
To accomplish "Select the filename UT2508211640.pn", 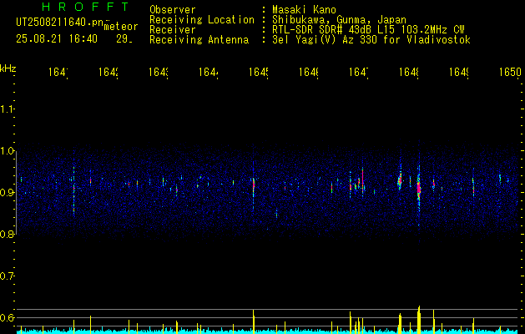I will click(x=59, y=22).
